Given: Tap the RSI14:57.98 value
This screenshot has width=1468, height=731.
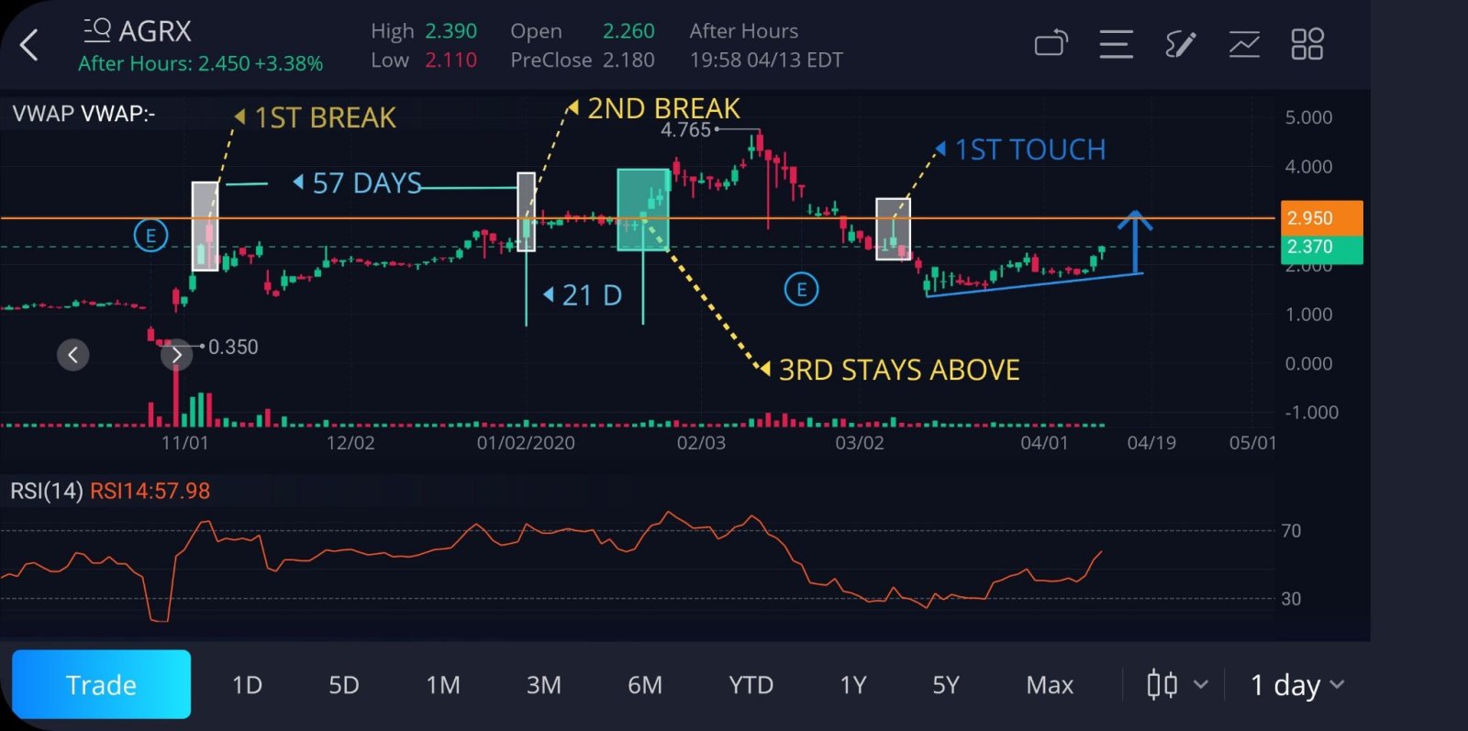Looking at the screenshot, I should coord(150,491).
